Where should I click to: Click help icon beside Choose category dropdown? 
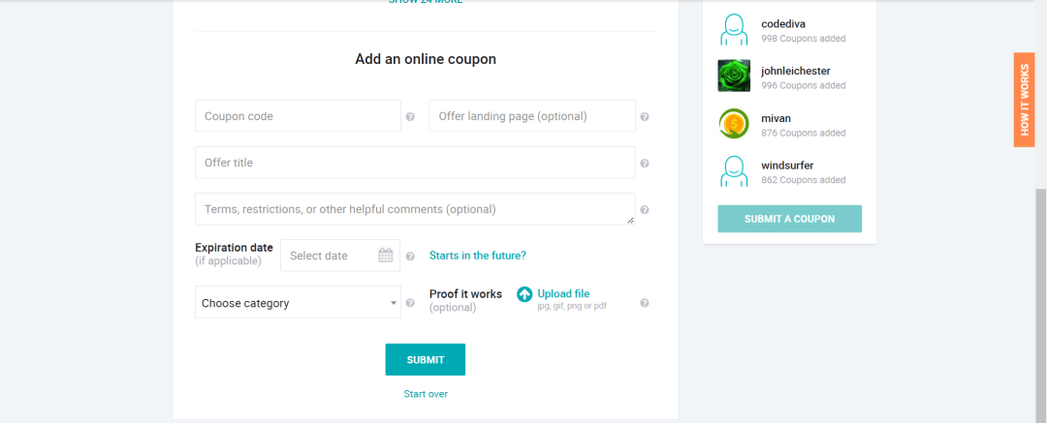click(410, 303)
